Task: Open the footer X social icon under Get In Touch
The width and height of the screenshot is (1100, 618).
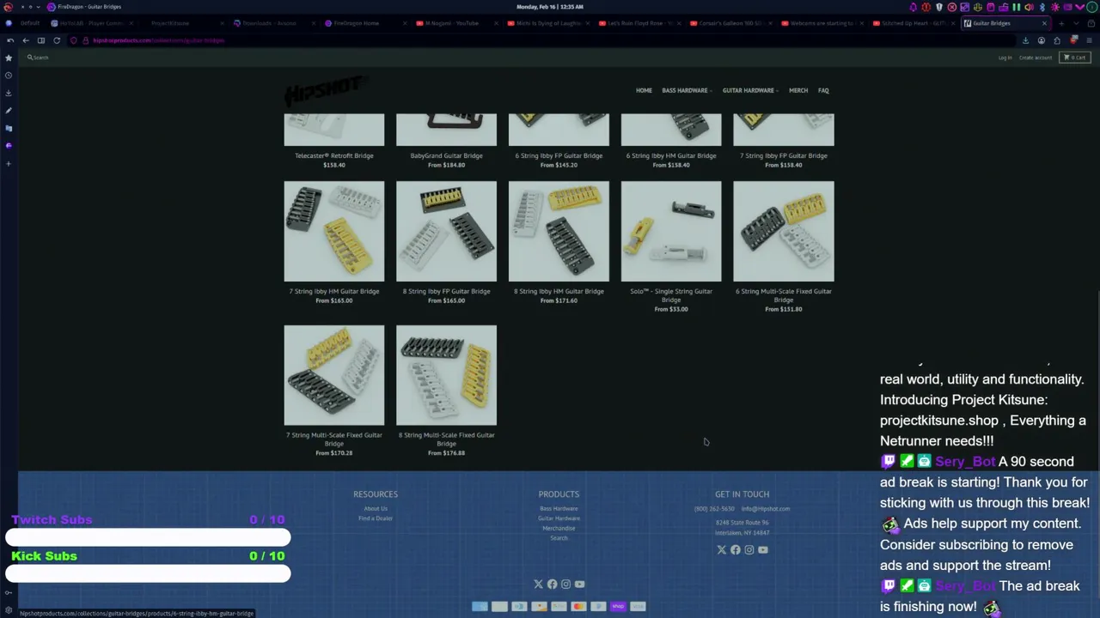Action: pyautogui.click(x=721, y=550)
